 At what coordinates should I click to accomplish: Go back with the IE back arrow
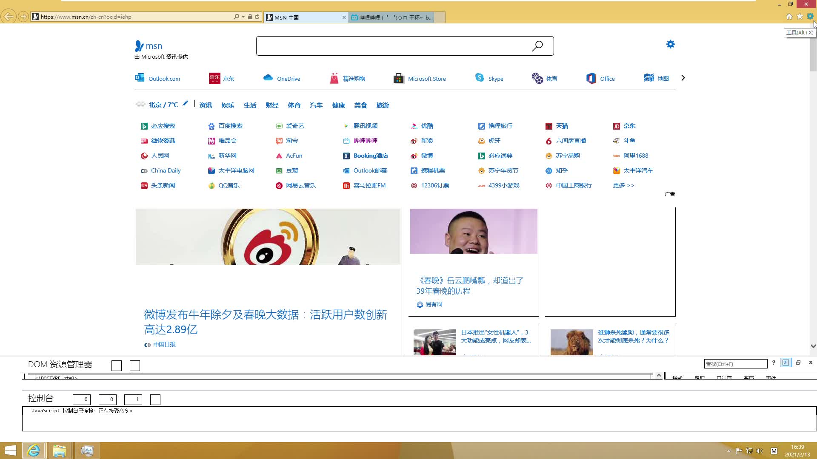click(x=8, y=17)
